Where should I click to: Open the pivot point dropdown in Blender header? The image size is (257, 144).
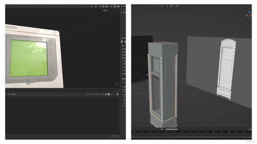[168, 6]
